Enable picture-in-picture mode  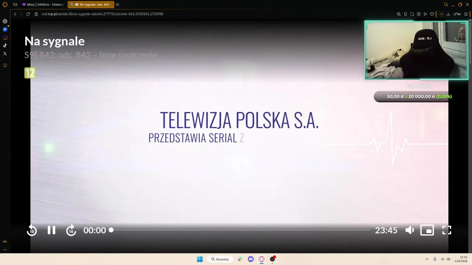427,230
